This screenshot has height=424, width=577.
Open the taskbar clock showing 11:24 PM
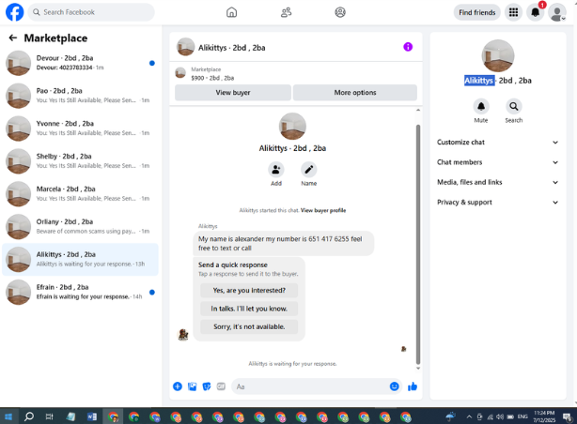[544, 416]
